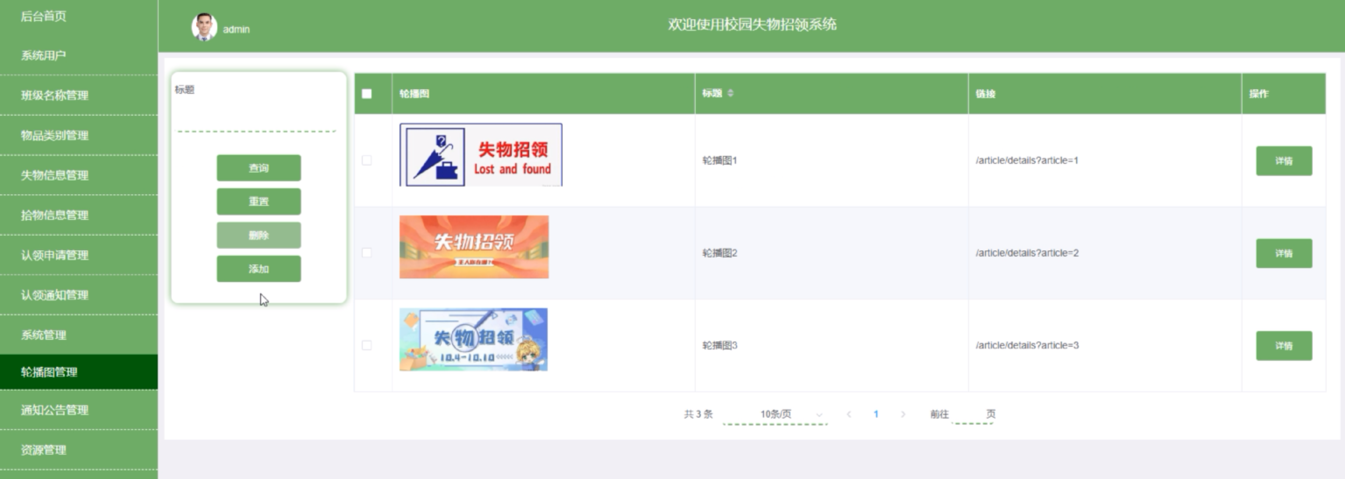Focus the 标题 search input field
Image resolution: width=1345 pixels, height=479 pixels.
(x=256, y=120)
